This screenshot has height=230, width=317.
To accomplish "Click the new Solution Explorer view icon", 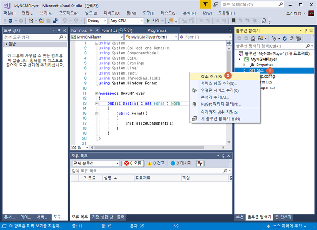I will 194,119.
